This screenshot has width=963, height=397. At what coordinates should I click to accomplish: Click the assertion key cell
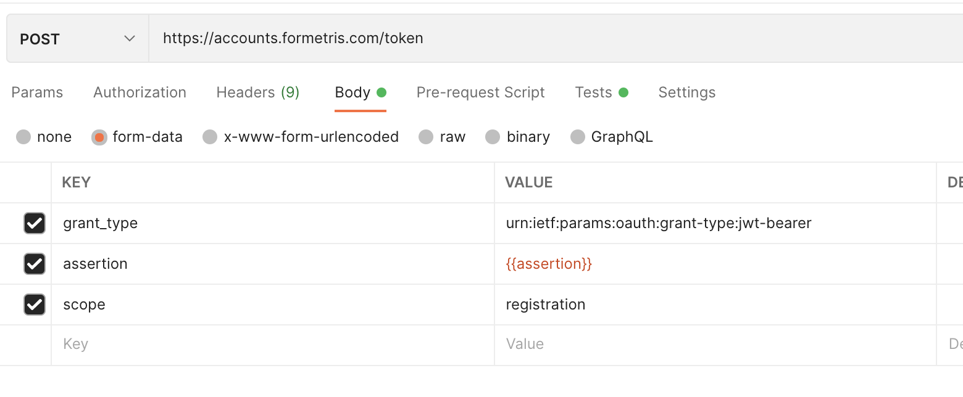pyautogui.click(x=273, y=264)
